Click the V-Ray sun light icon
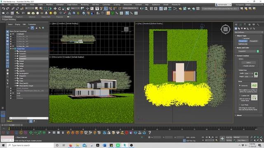Image resolution: width=264 pixels, height=148 pixels. 51,13
